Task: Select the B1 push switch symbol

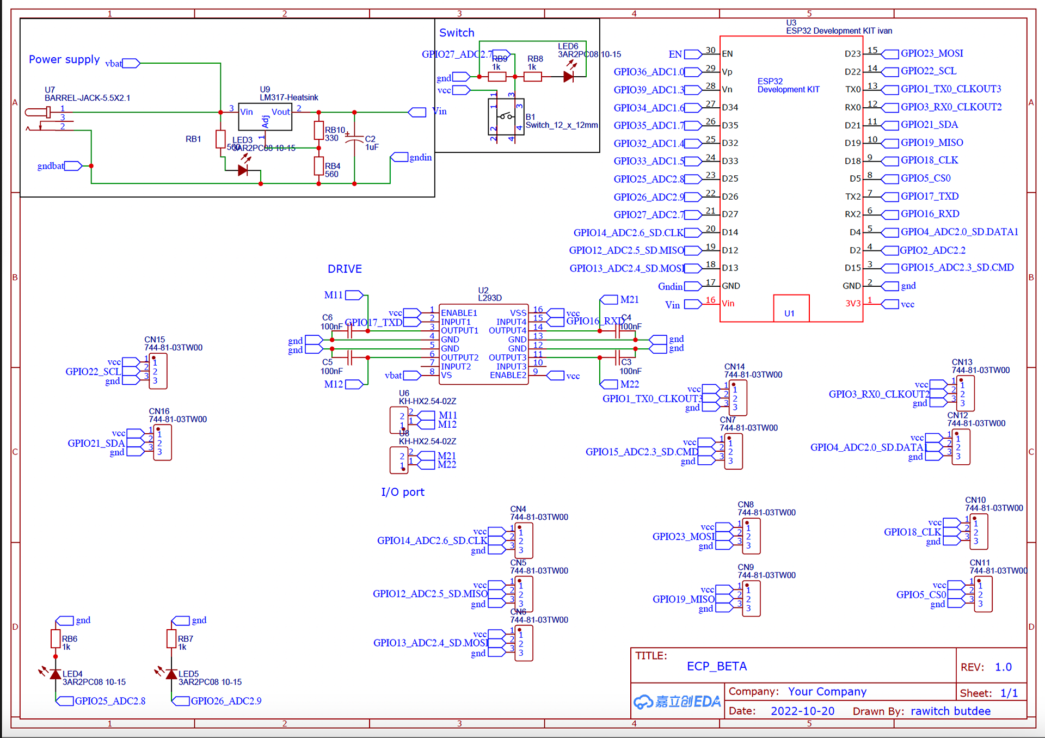Action: pyautogui.click(x=506, y=116)
